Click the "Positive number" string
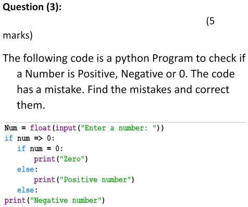The width and height of the screenshot is (248, 207). pos(95,180)
